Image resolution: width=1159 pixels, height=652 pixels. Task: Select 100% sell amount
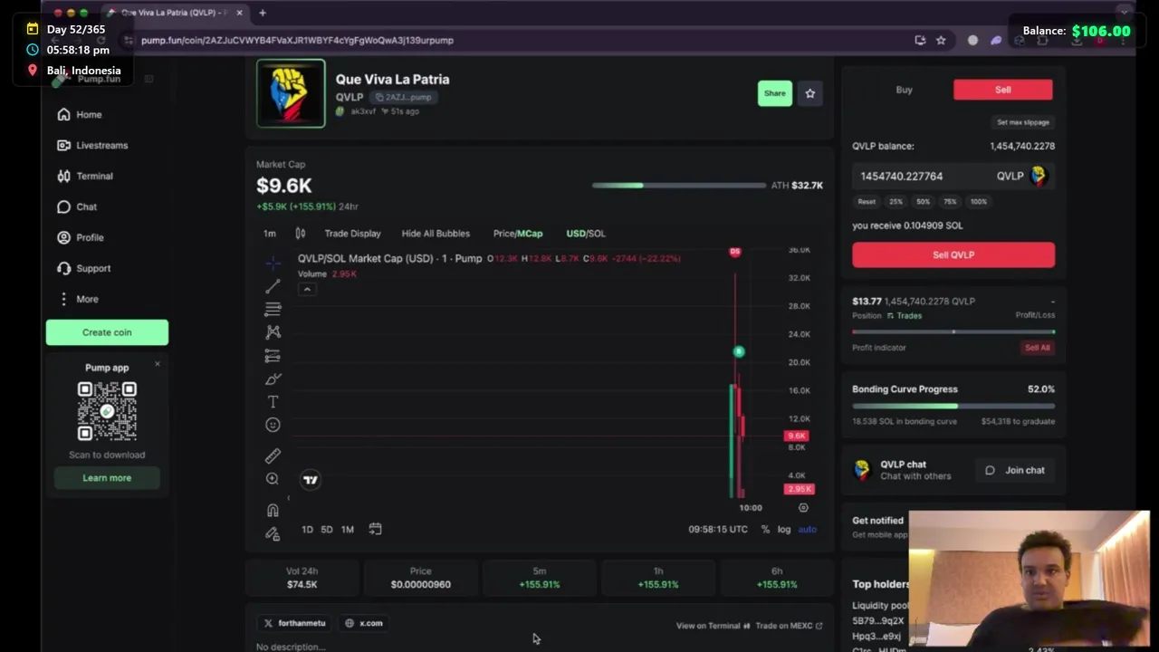(979, 202)
